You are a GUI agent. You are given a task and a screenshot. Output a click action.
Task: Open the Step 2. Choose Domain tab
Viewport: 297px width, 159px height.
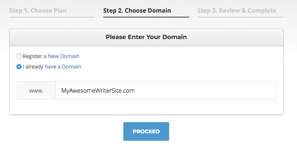pyautogui.click(x=137, y=10)
